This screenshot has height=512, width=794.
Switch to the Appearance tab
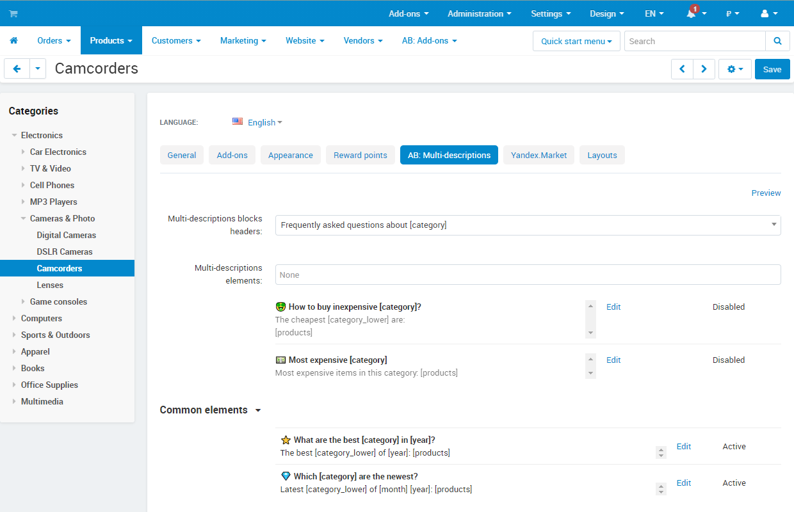(290, 155)
